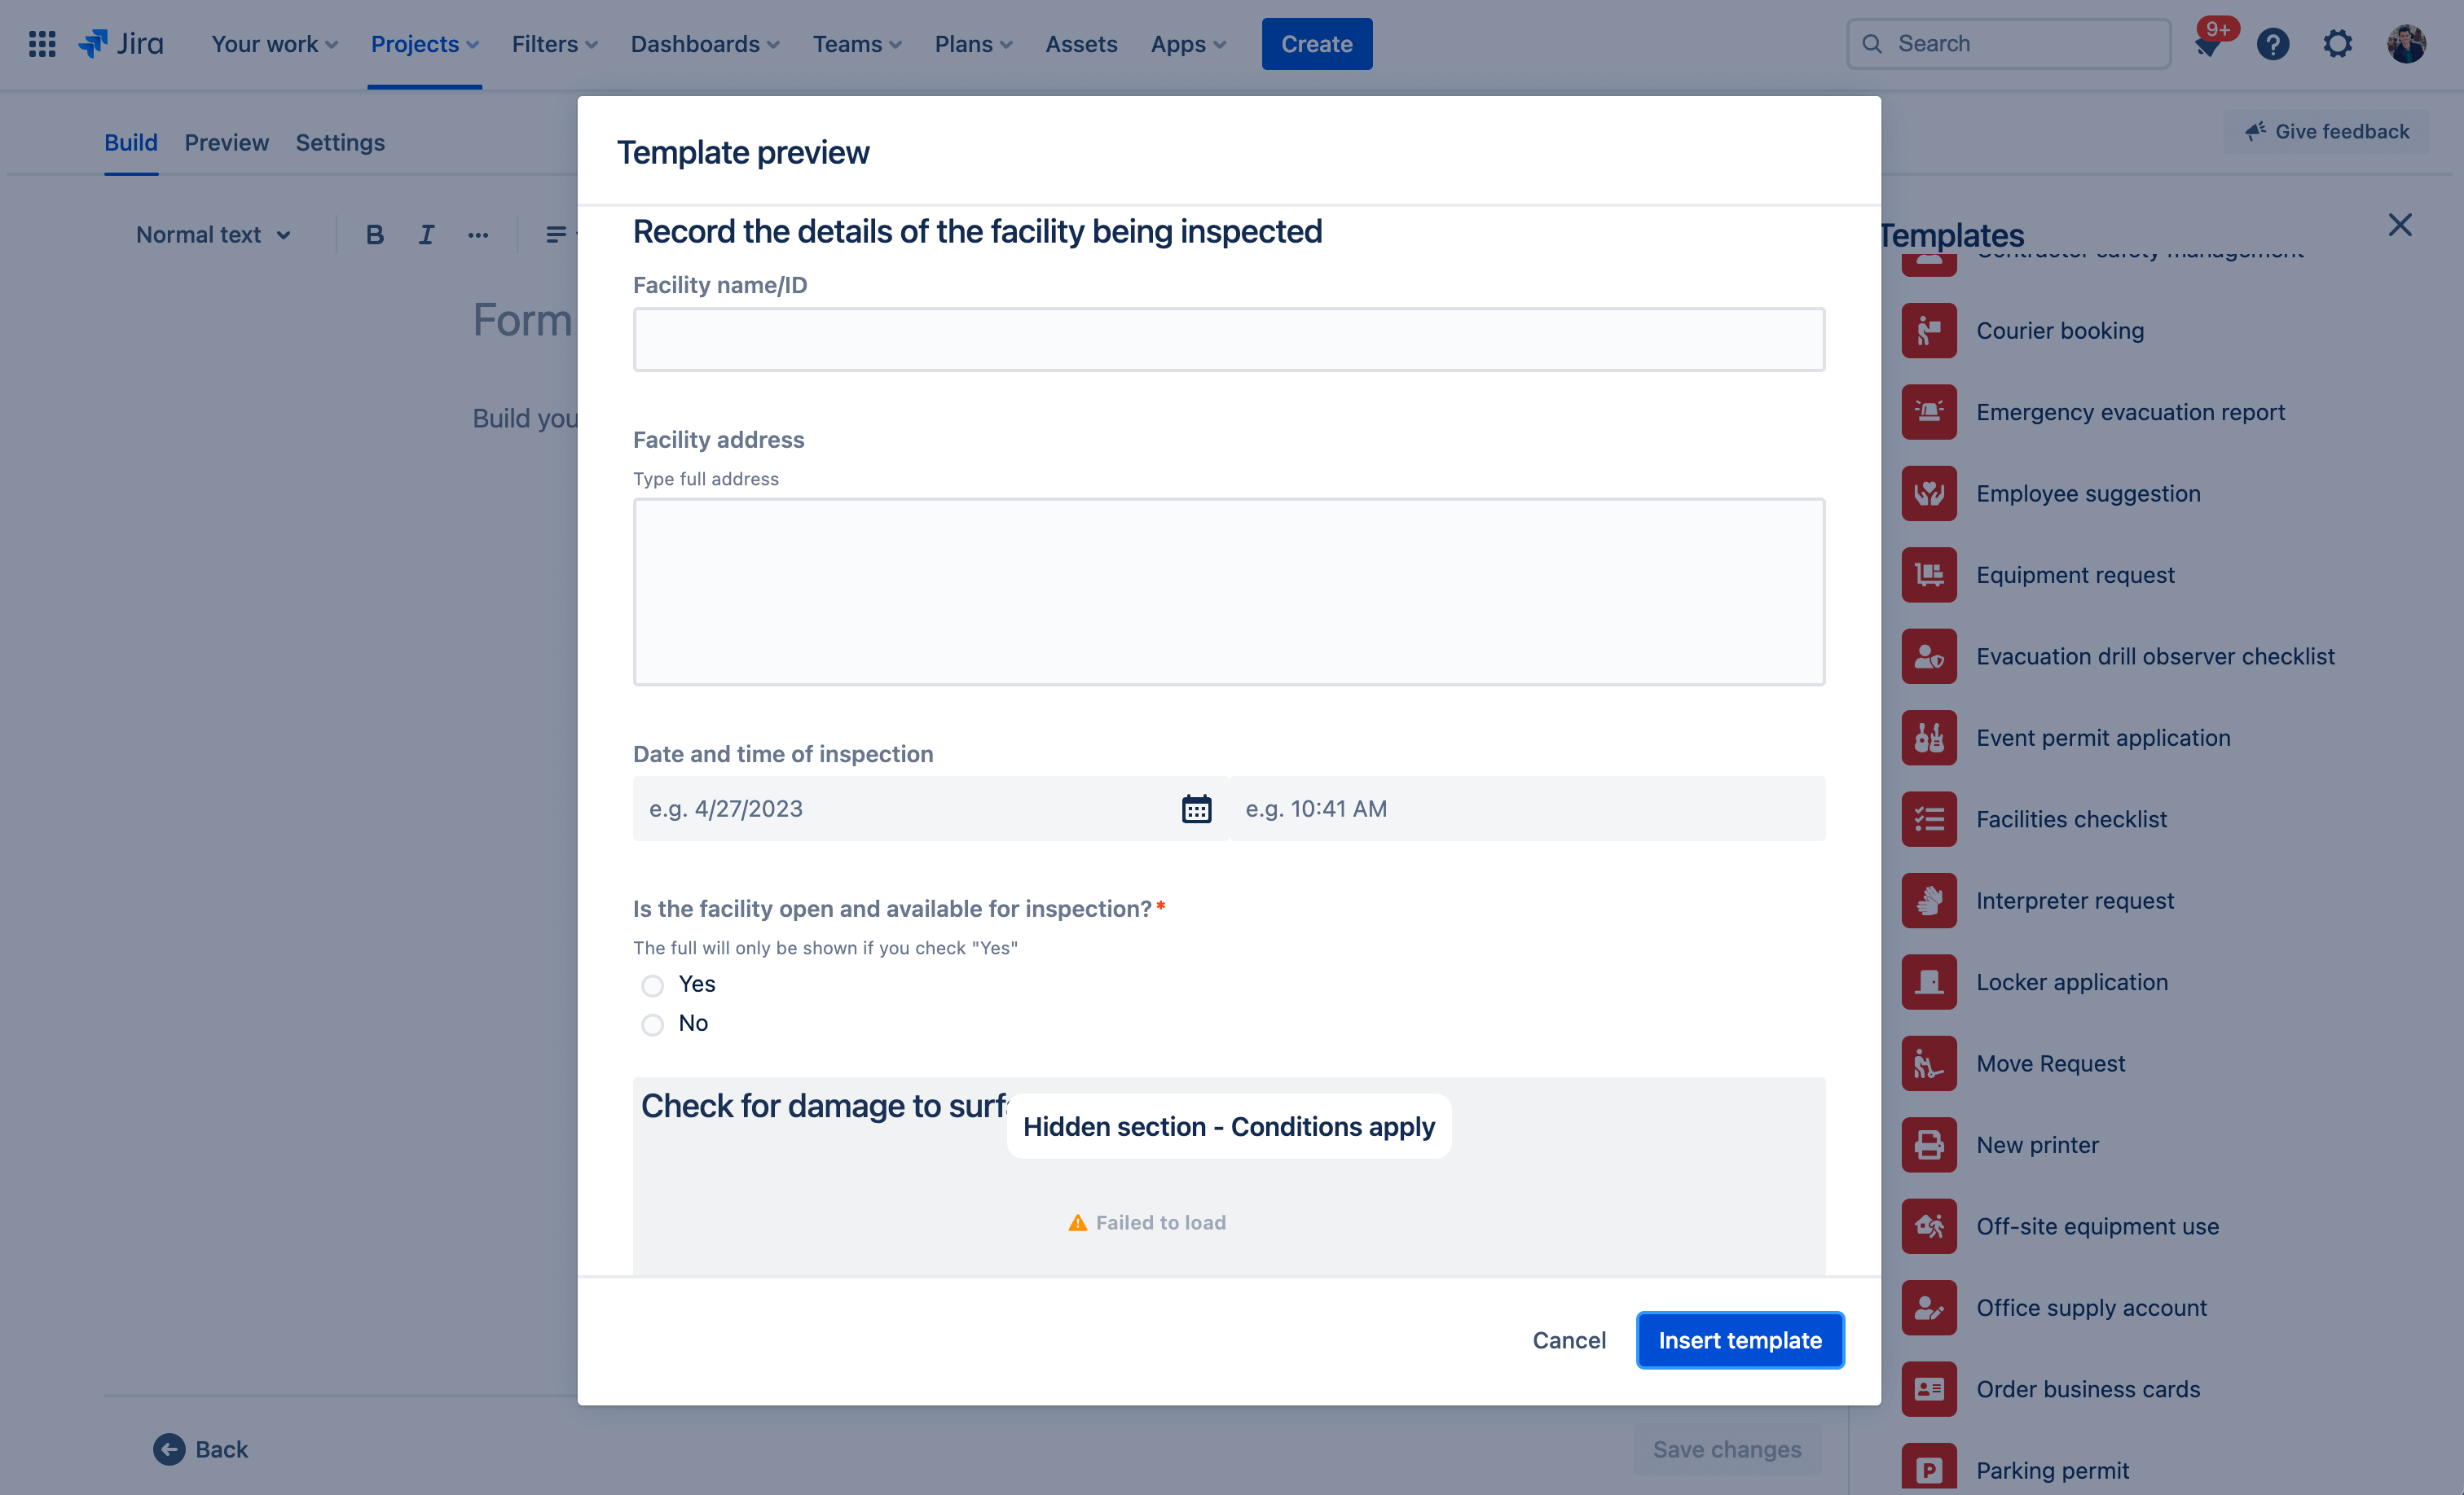Insert the selected template

(x=1739, y=1339)
